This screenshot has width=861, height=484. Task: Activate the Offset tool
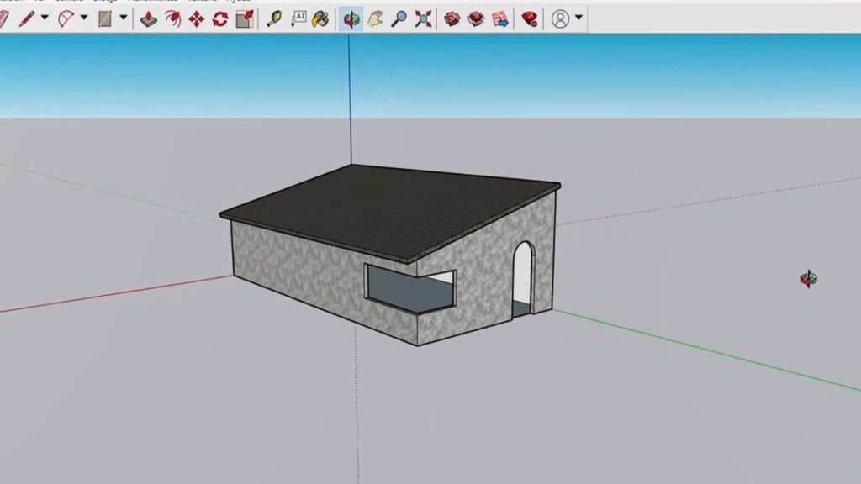pyautogui.click(x=172, y=19)
